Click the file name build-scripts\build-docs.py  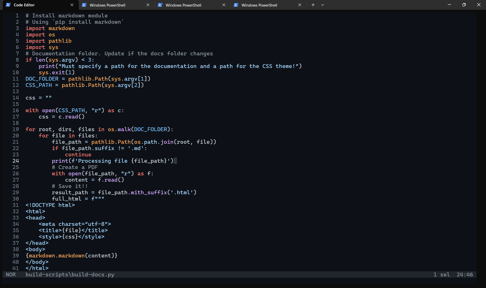click(70, 275)
